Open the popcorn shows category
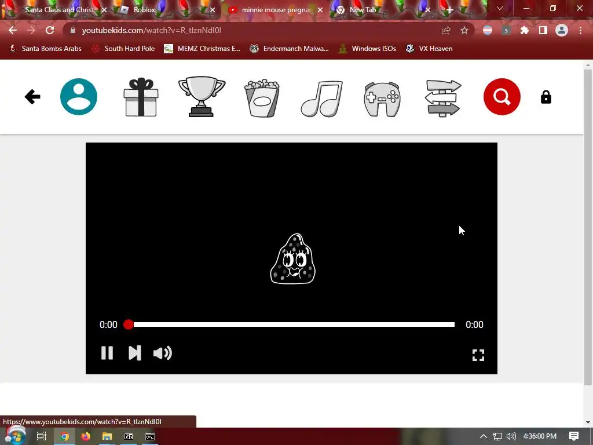Screen dimensions: 593x445 262,98
